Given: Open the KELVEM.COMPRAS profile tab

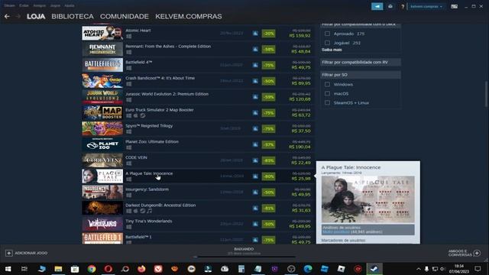Looking at the screenshot, I should (x=189, y=16).
